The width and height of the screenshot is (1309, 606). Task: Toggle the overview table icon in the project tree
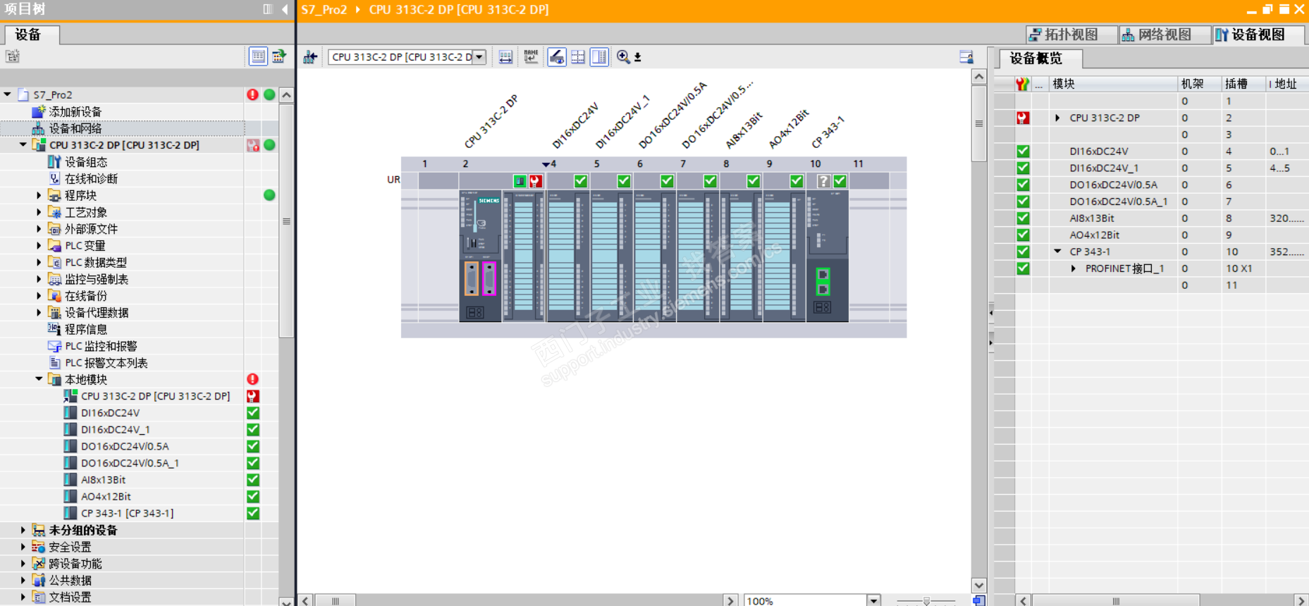pos(259,56)
